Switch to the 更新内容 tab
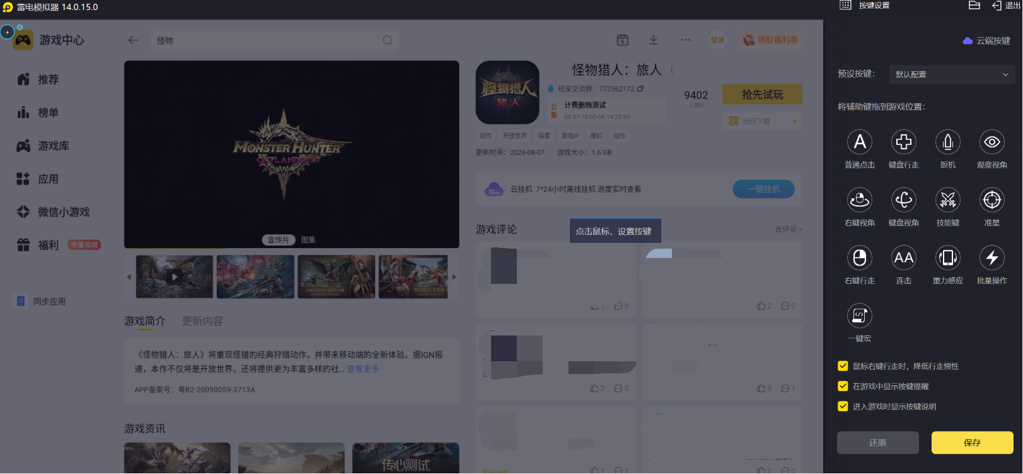This screenshot has width=1023, height=474. click(202, 322)
